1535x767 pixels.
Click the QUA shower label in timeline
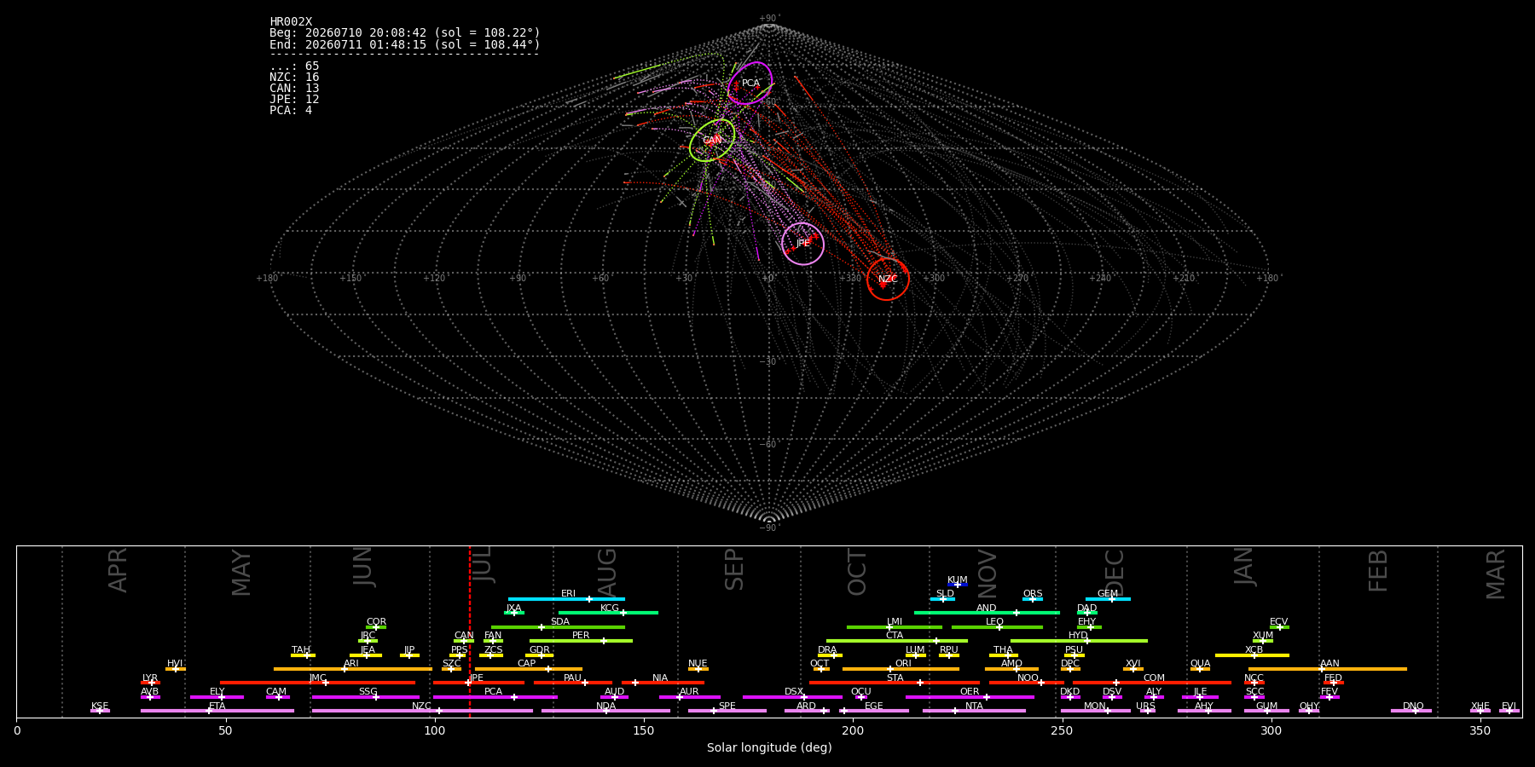coord(1200,663)
